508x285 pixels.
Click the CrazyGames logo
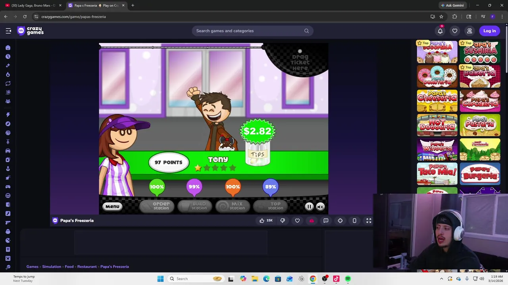(31, 31)
